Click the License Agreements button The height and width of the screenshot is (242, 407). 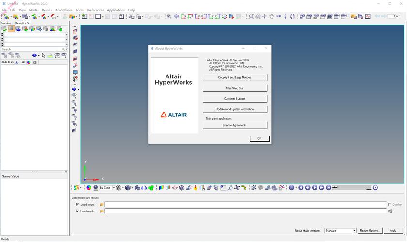(x=235, y=125)
